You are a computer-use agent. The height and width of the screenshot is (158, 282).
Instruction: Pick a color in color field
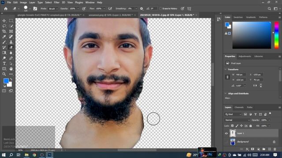tap(252, 35)
